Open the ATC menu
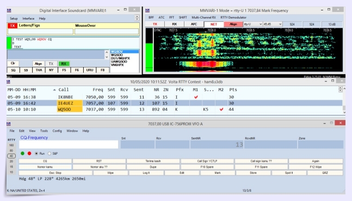The width and height of the screenshot is (352, 201). coord(162,17)
